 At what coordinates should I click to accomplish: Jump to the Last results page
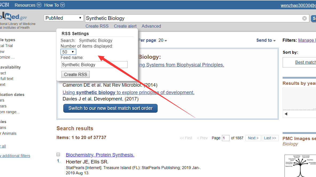pyautogui.click(x=270, y=138)
